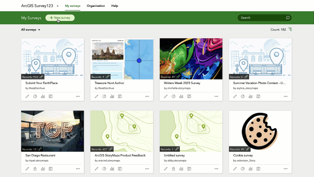Open analyze chart for Untitled survey
This screenshot has height=177, width=314.
click(x=181, y=169)
